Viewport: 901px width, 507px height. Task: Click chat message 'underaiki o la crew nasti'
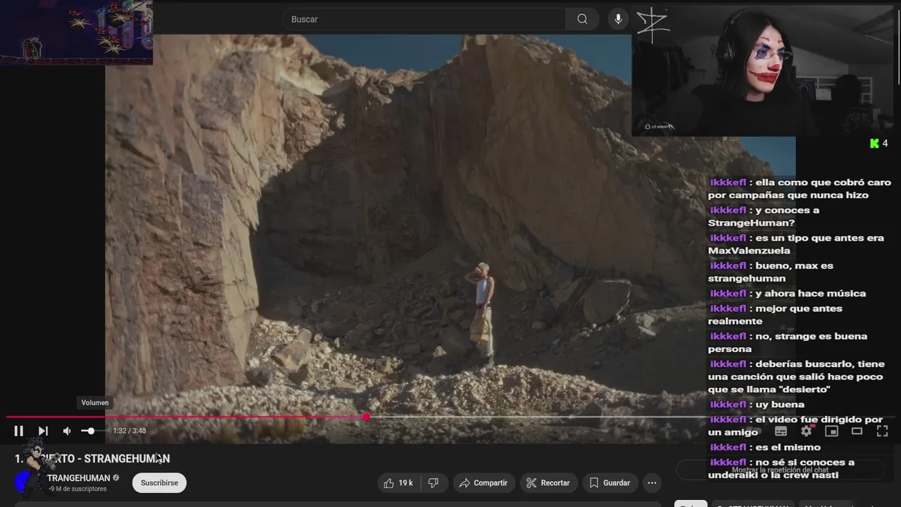[781, 468]
